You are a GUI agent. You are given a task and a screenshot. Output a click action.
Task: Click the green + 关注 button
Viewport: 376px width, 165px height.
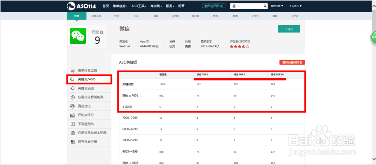tap(289, 29)
